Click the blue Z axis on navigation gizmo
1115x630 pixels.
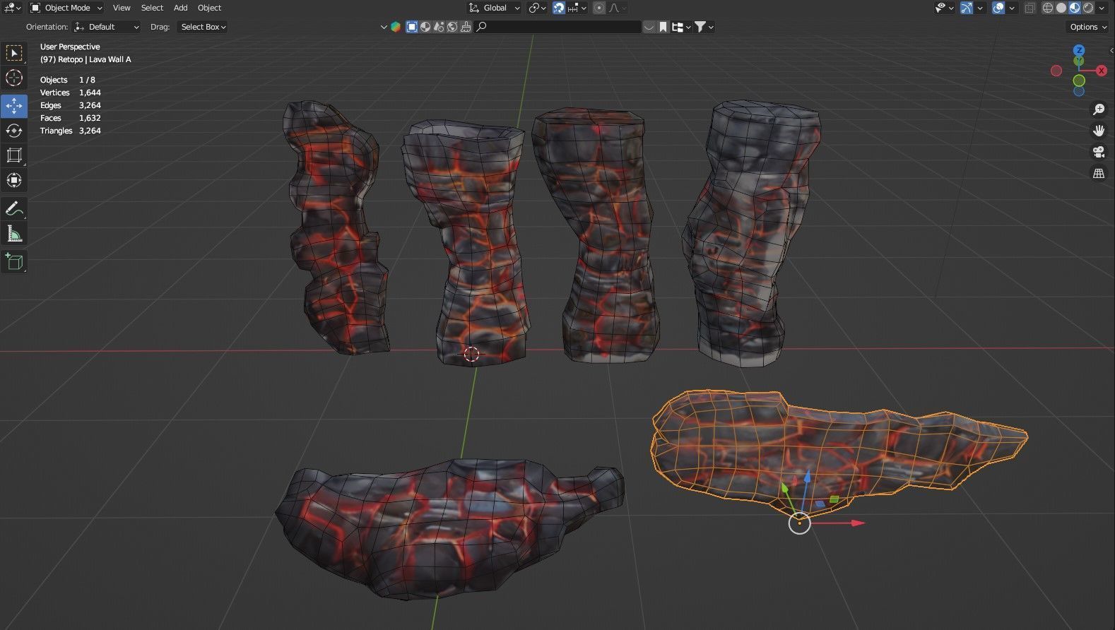tap(1079, 50)
